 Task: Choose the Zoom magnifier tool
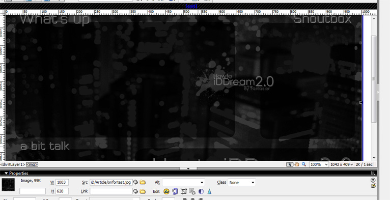pyautogui.click(x=303, y=164)
